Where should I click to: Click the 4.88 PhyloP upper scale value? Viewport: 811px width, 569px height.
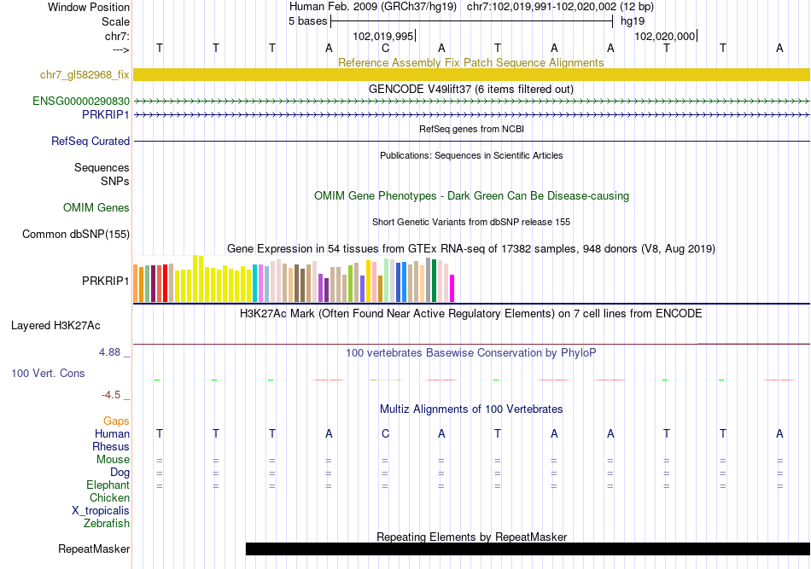109,352
